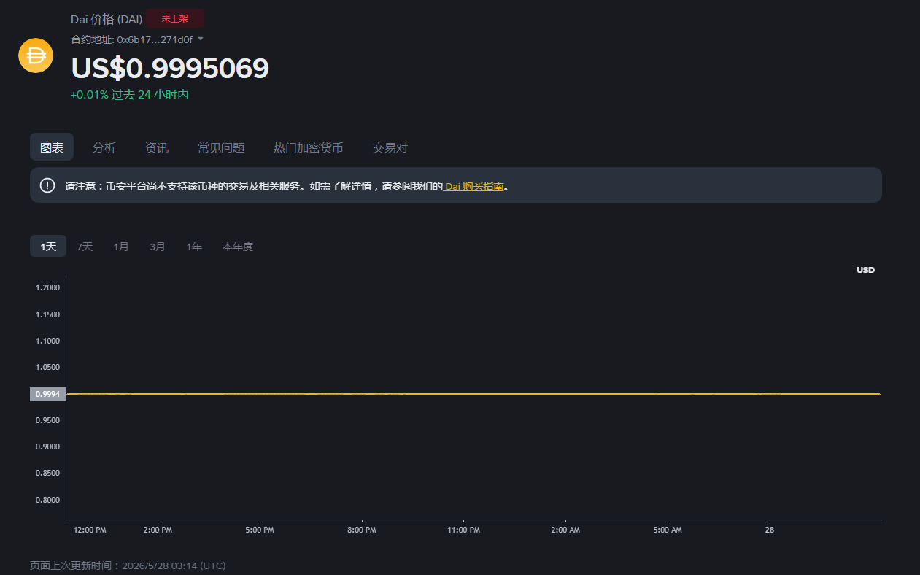Click the contract address 0x6b17...271d0f
920x575 pixels.
tap(155, 39)
